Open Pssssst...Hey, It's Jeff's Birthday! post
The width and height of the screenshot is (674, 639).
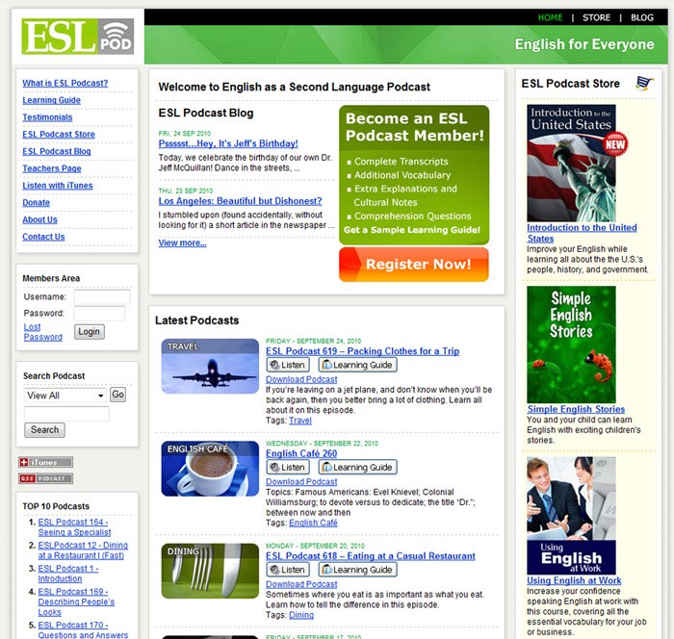[x=228, y=143]
